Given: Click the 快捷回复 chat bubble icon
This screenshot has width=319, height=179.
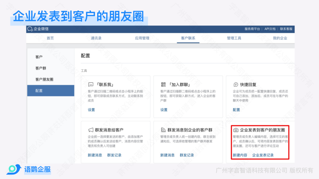Looking at the screenshot, I should [236, 84].
